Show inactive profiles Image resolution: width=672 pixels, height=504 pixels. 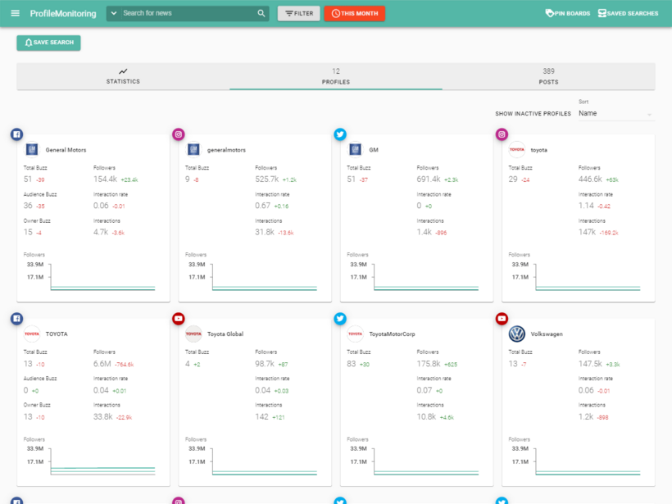(x=533, y=114)
